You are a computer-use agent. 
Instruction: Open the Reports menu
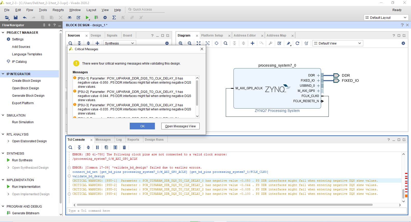coord(58,10)
